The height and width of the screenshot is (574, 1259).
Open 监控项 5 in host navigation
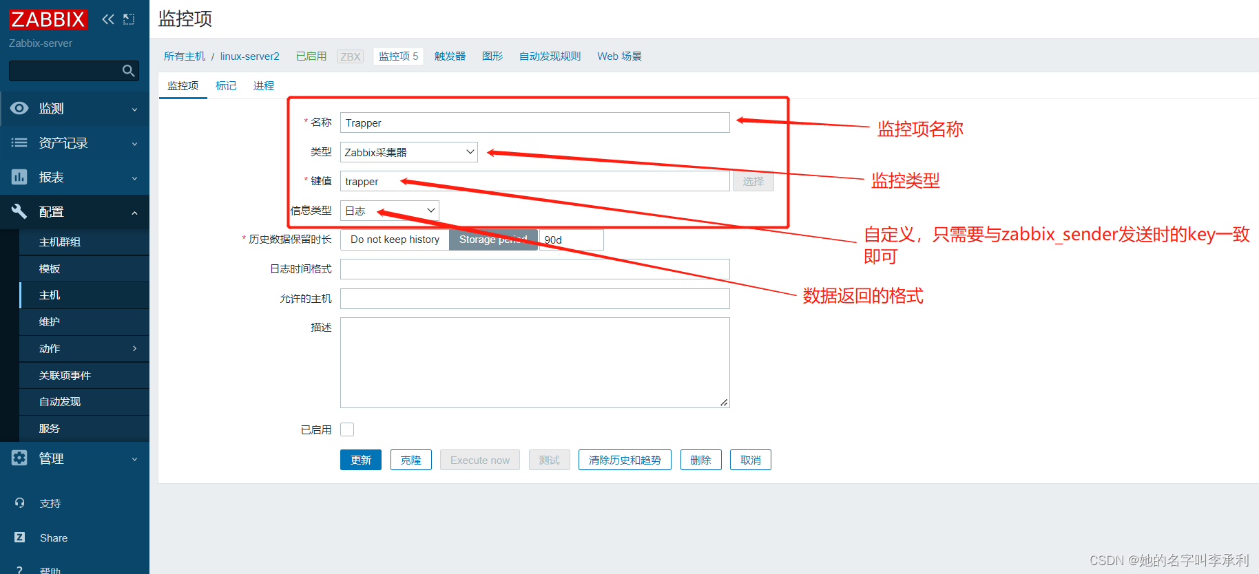point(398,56)
